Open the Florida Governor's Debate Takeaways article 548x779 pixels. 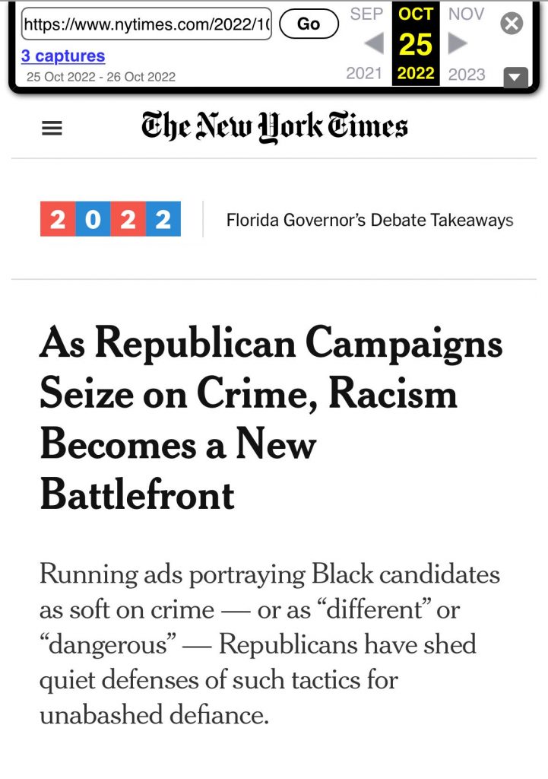(369, 220)
